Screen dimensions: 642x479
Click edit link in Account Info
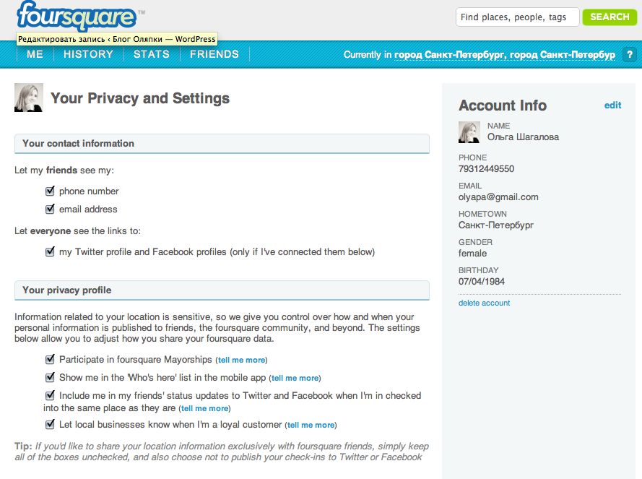point(612,105)
